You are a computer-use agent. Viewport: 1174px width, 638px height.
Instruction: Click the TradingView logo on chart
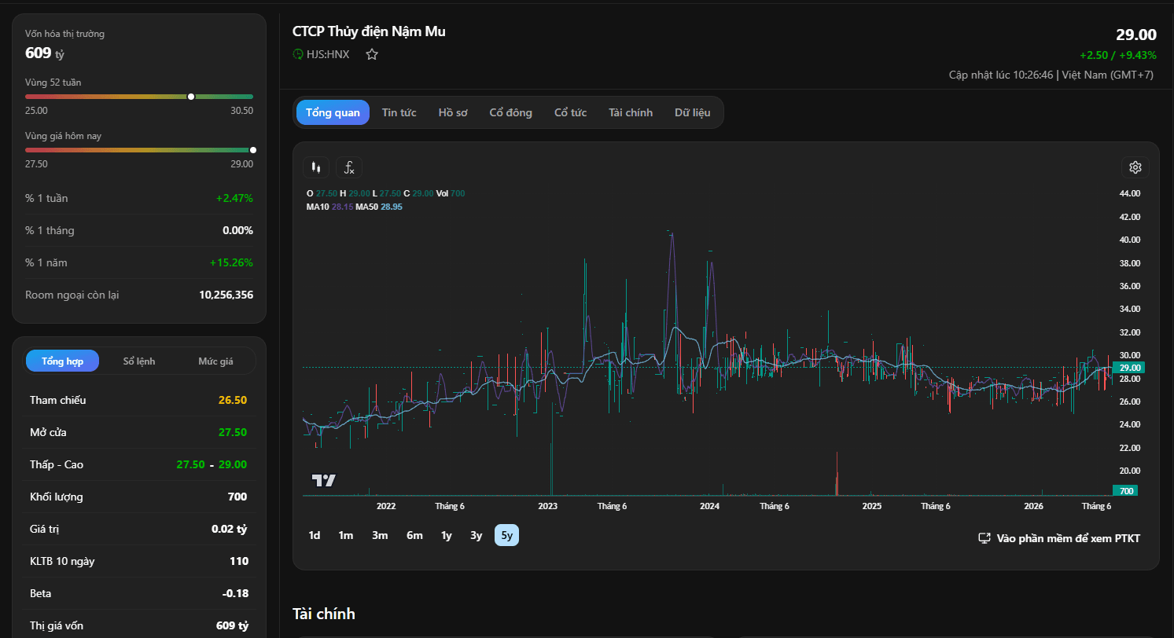(x=324, y=480)
